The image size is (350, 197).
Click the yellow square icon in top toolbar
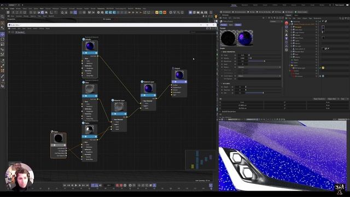(x=157, y=12)
